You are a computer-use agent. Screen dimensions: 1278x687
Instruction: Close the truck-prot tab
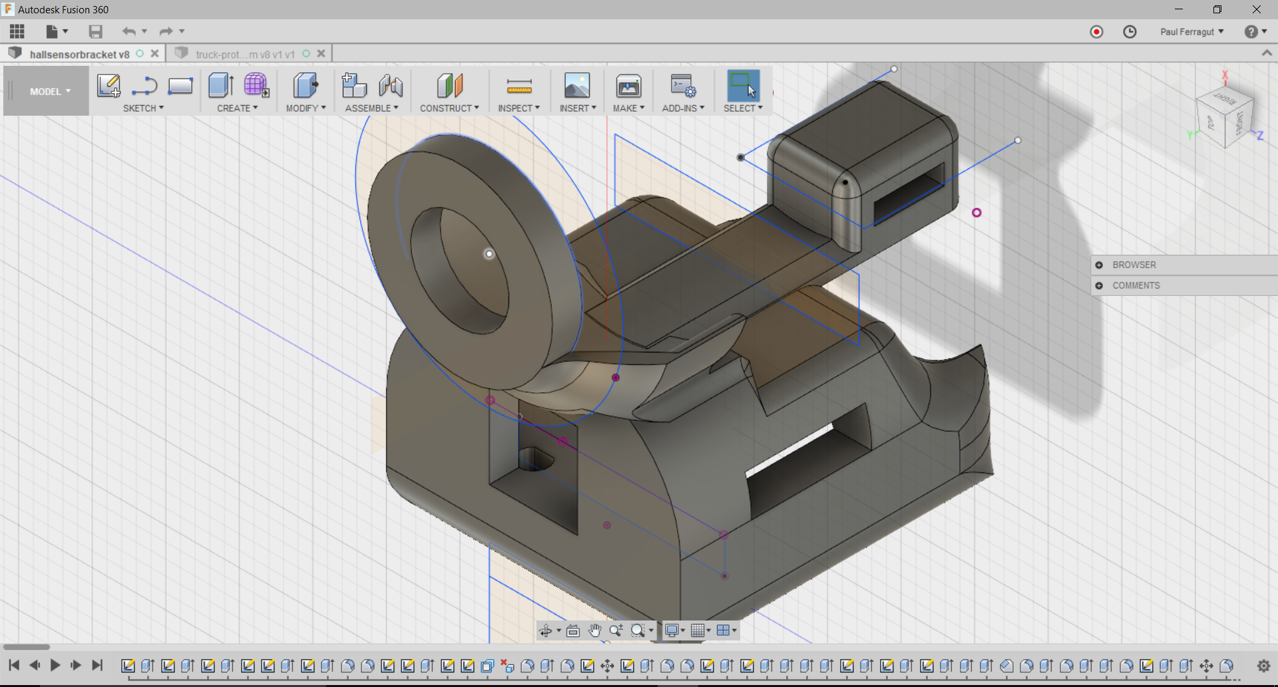pyautogui.click(x=321, y=54)
